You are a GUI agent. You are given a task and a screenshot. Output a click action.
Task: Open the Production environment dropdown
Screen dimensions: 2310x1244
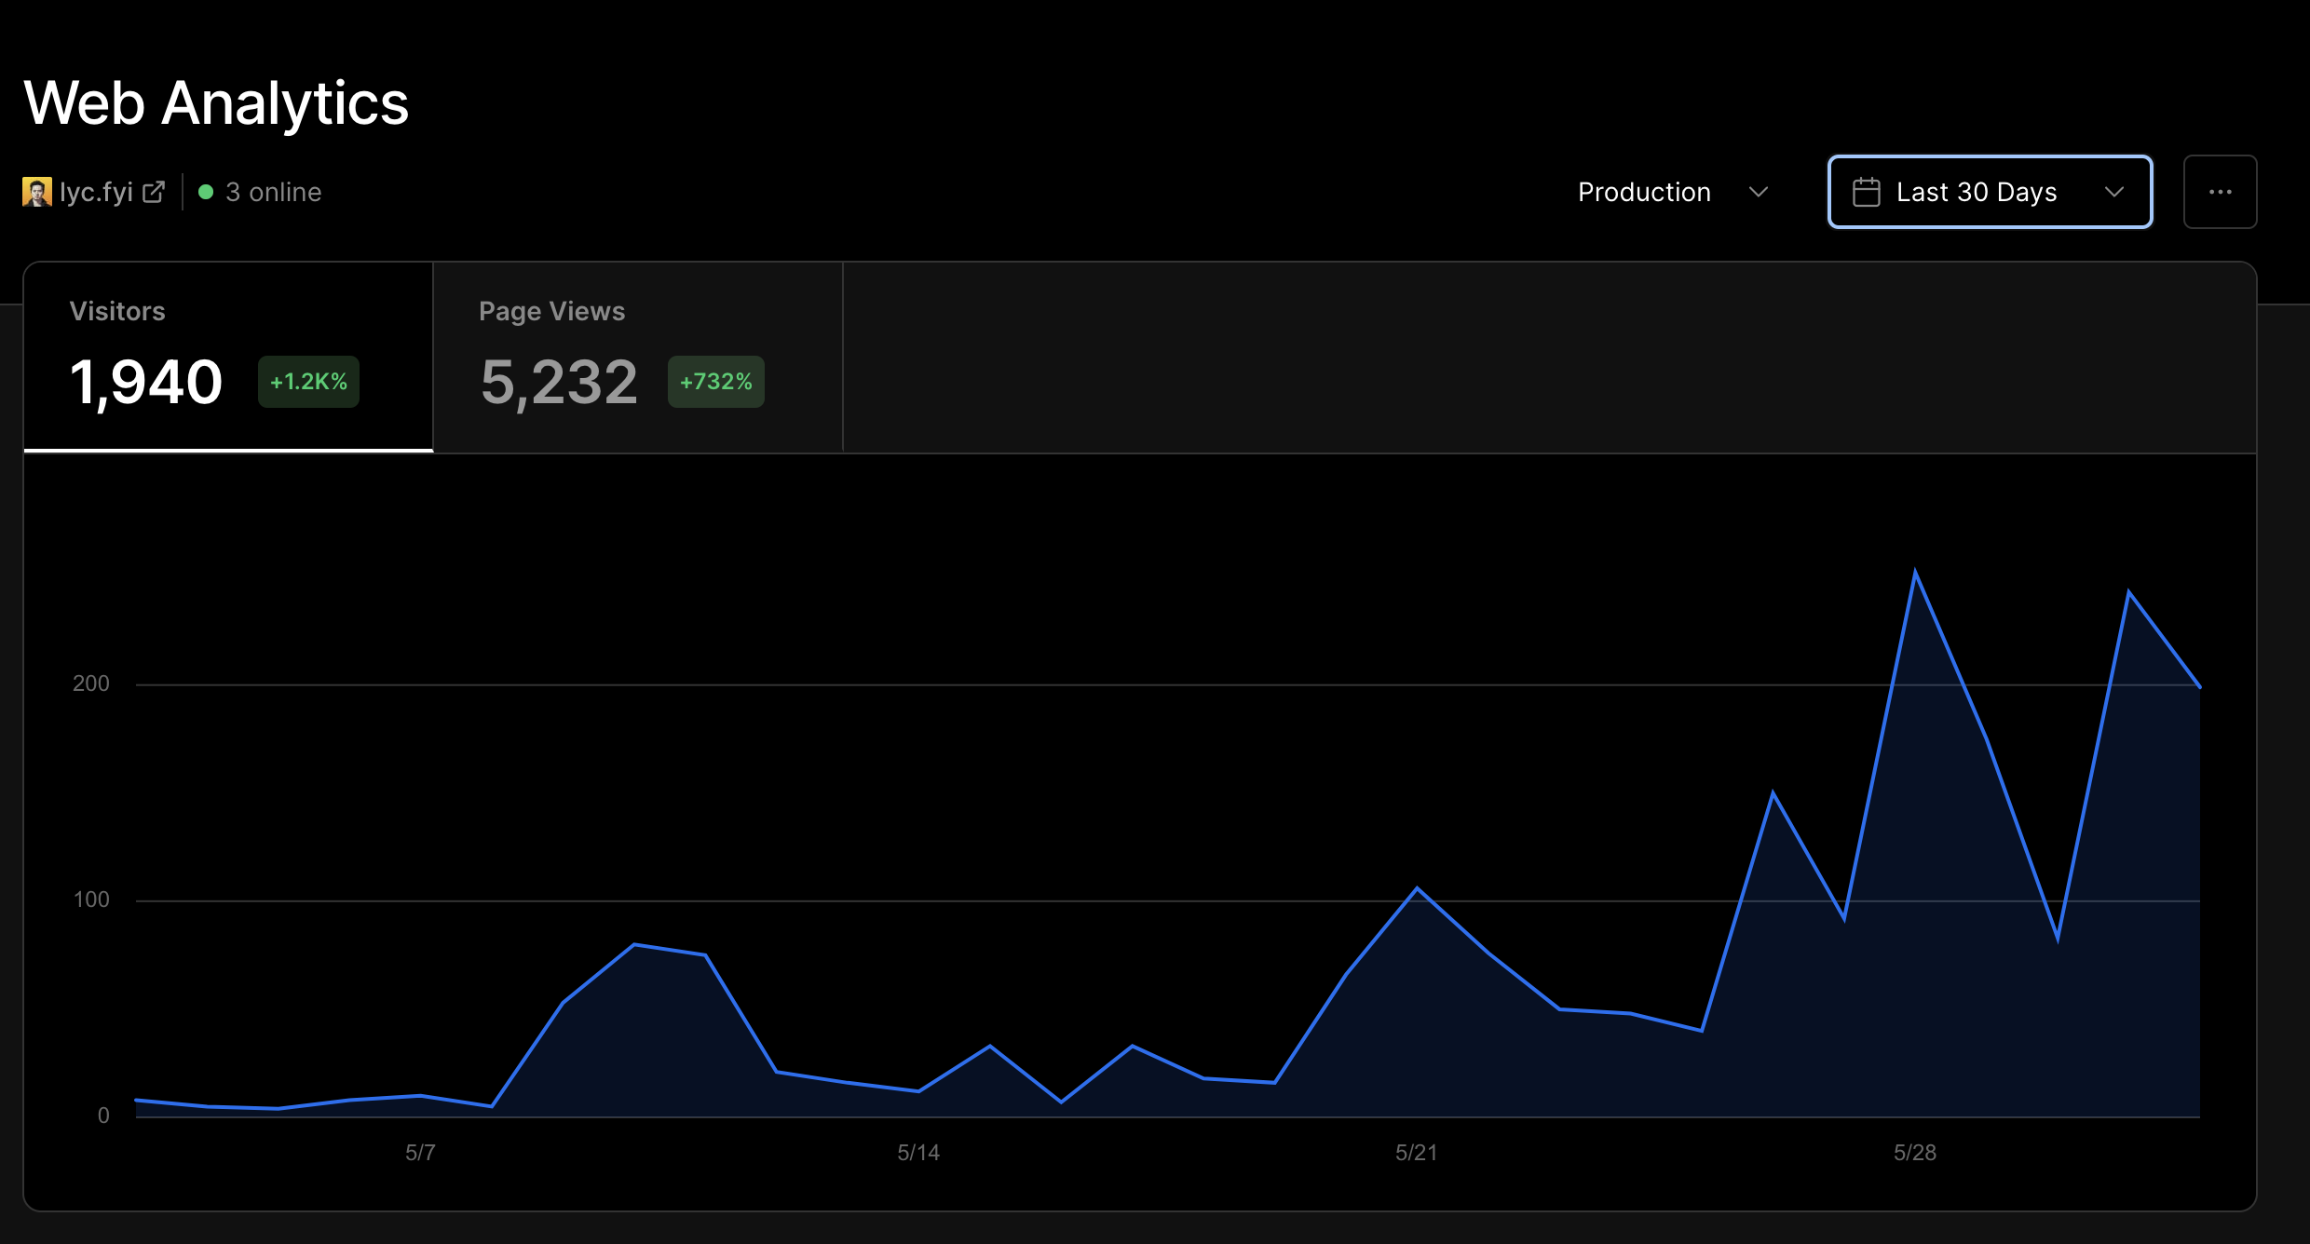(1672, 192)
